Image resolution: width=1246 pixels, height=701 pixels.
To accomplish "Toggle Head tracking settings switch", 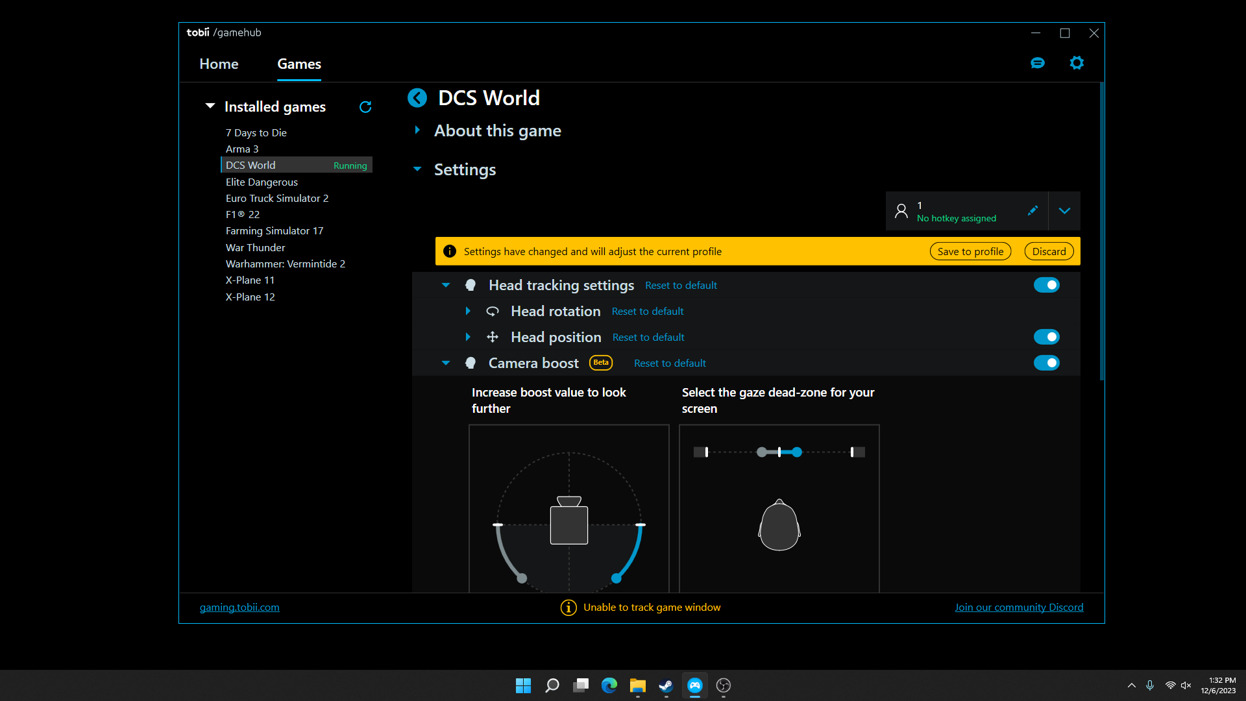I will 1047,285.
